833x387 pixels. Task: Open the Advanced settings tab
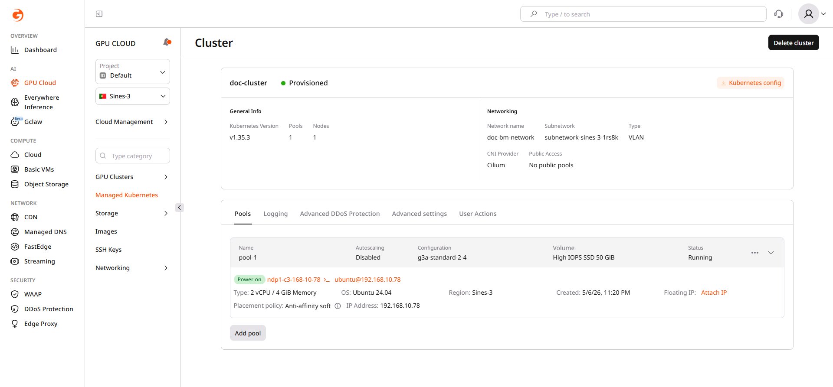point(419,214)
